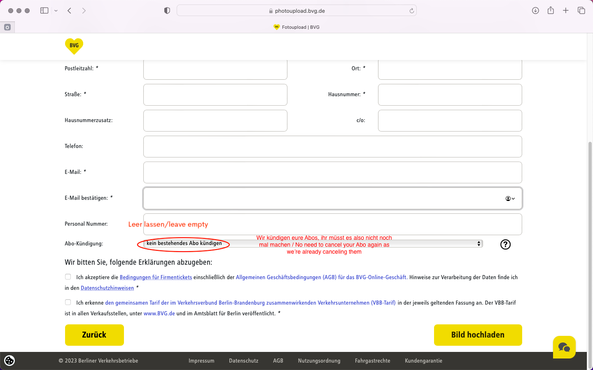This screenshot has height=370, width=593.
Task: Open the Safari sidebar toggle
Action: (44, 11)
